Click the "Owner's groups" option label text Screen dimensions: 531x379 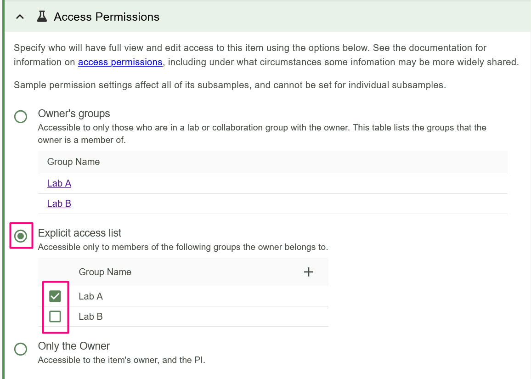click(74, 113)
